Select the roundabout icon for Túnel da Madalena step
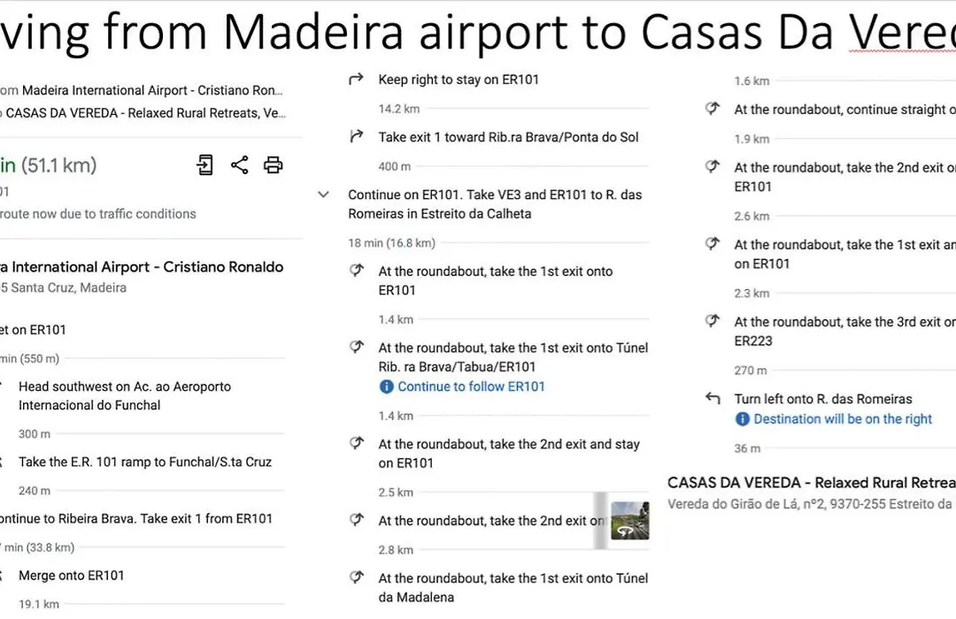 [x=357, y=577]
